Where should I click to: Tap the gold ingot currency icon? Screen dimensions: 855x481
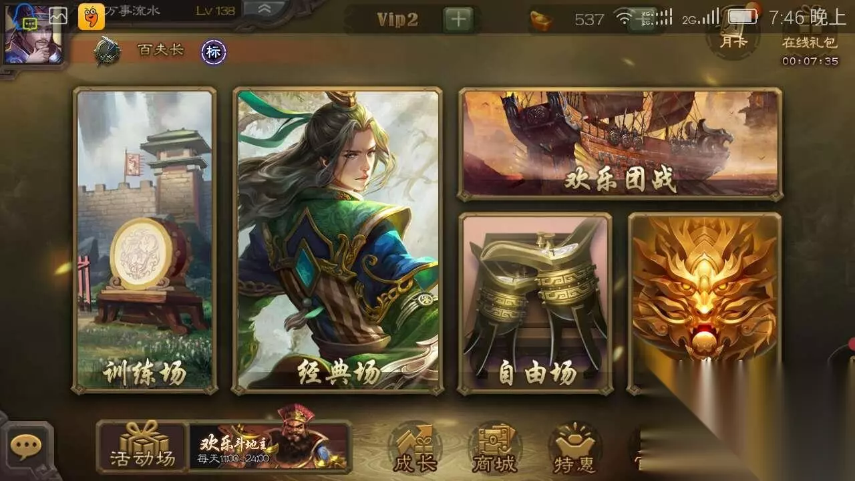(542, 20)
